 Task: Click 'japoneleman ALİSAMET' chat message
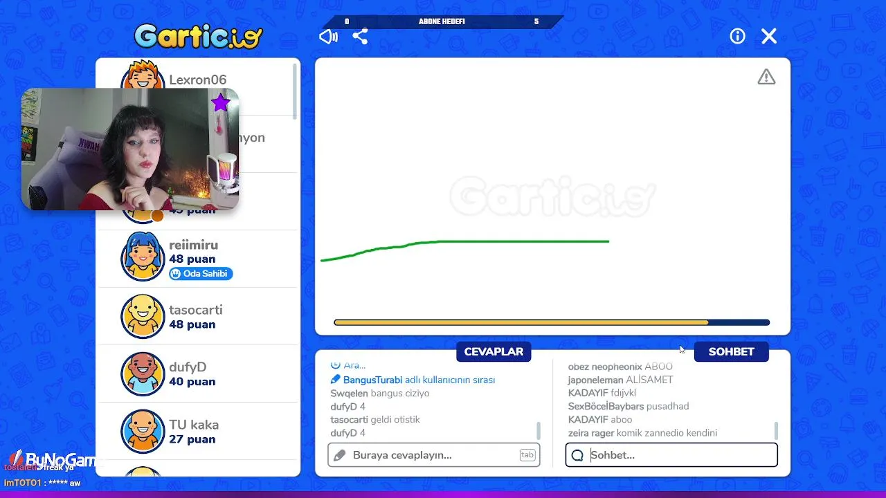tap(620, 380)
